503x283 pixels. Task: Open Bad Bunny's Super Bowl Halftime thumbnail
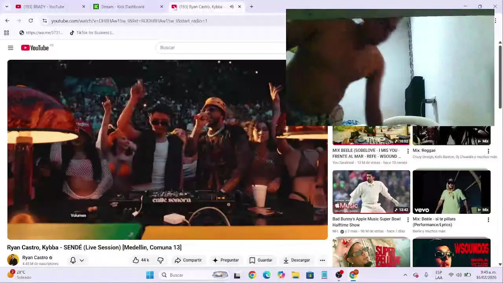click(371, 192)
